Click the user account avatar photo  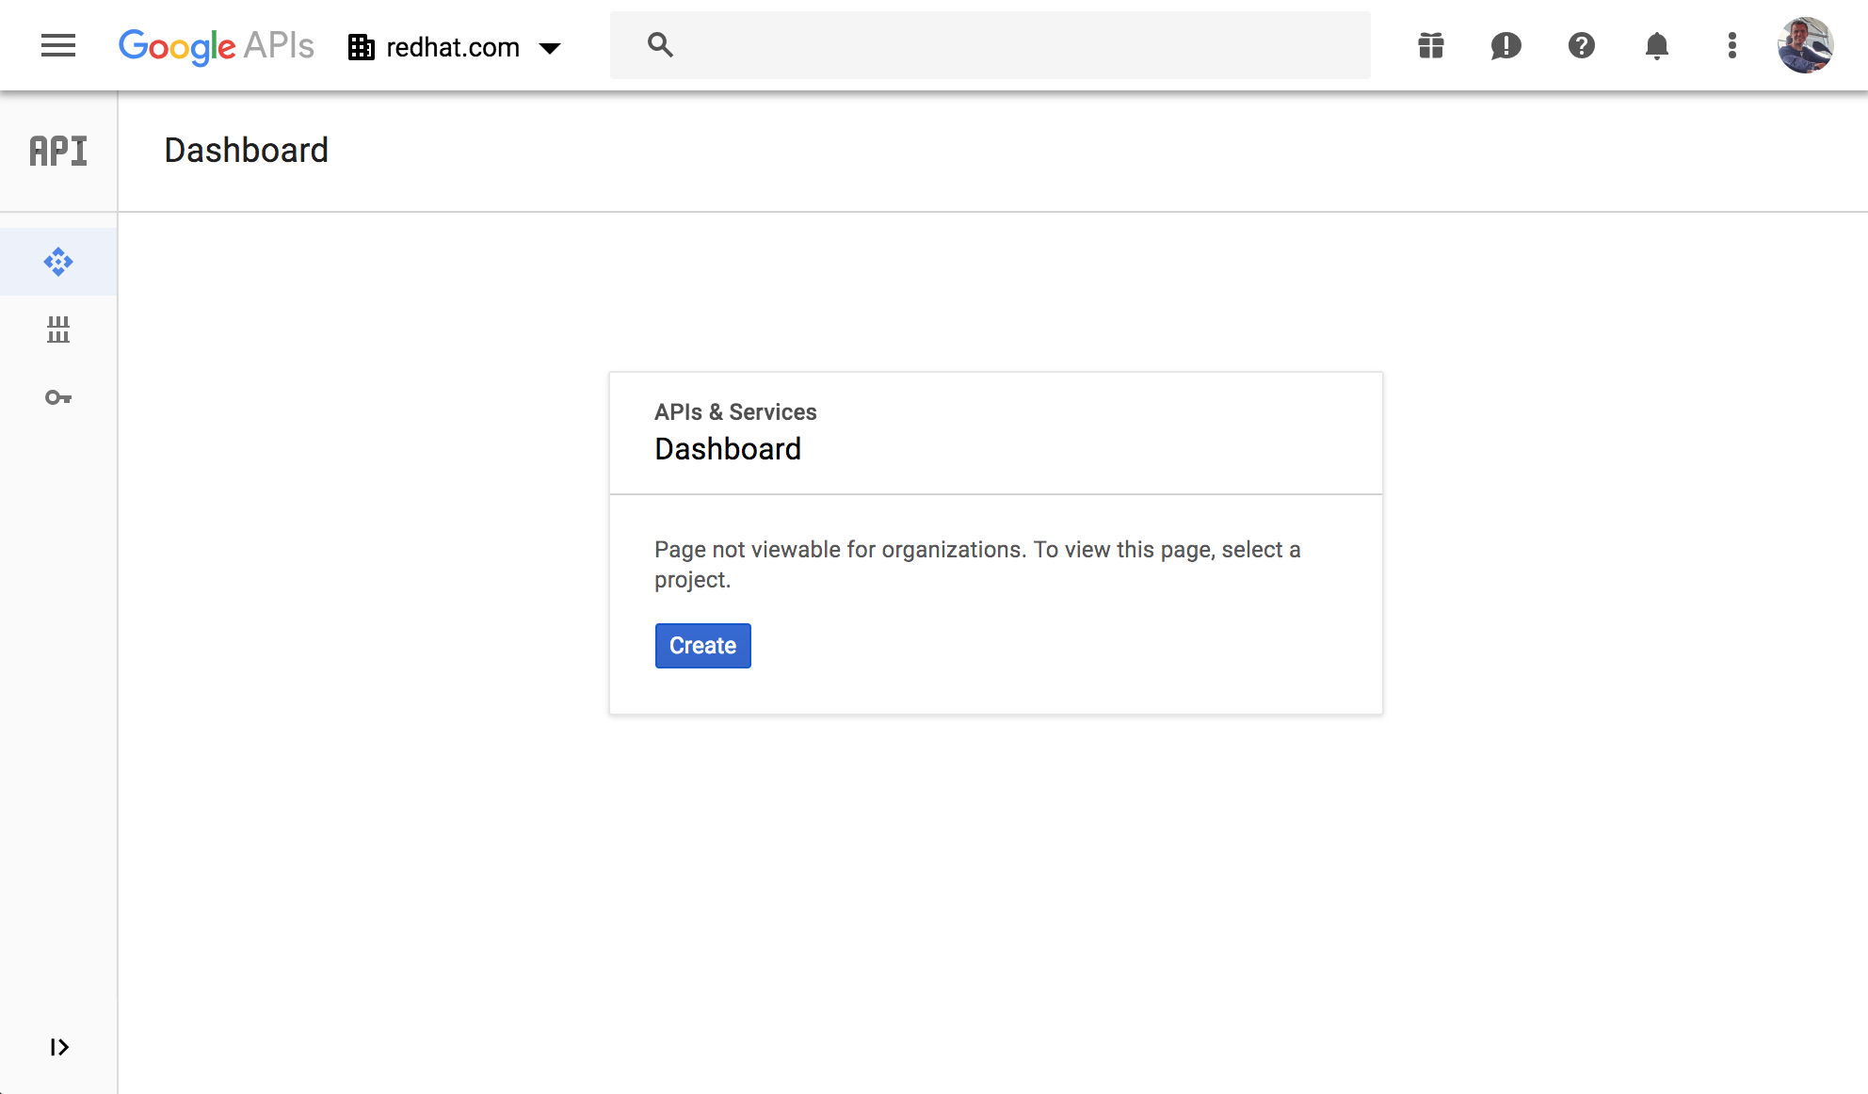tap(1805, 45)
